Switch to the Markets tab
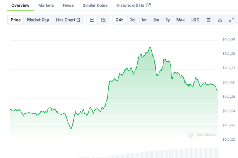The width and height of the screenshot is (238, 158). [46, 5]
